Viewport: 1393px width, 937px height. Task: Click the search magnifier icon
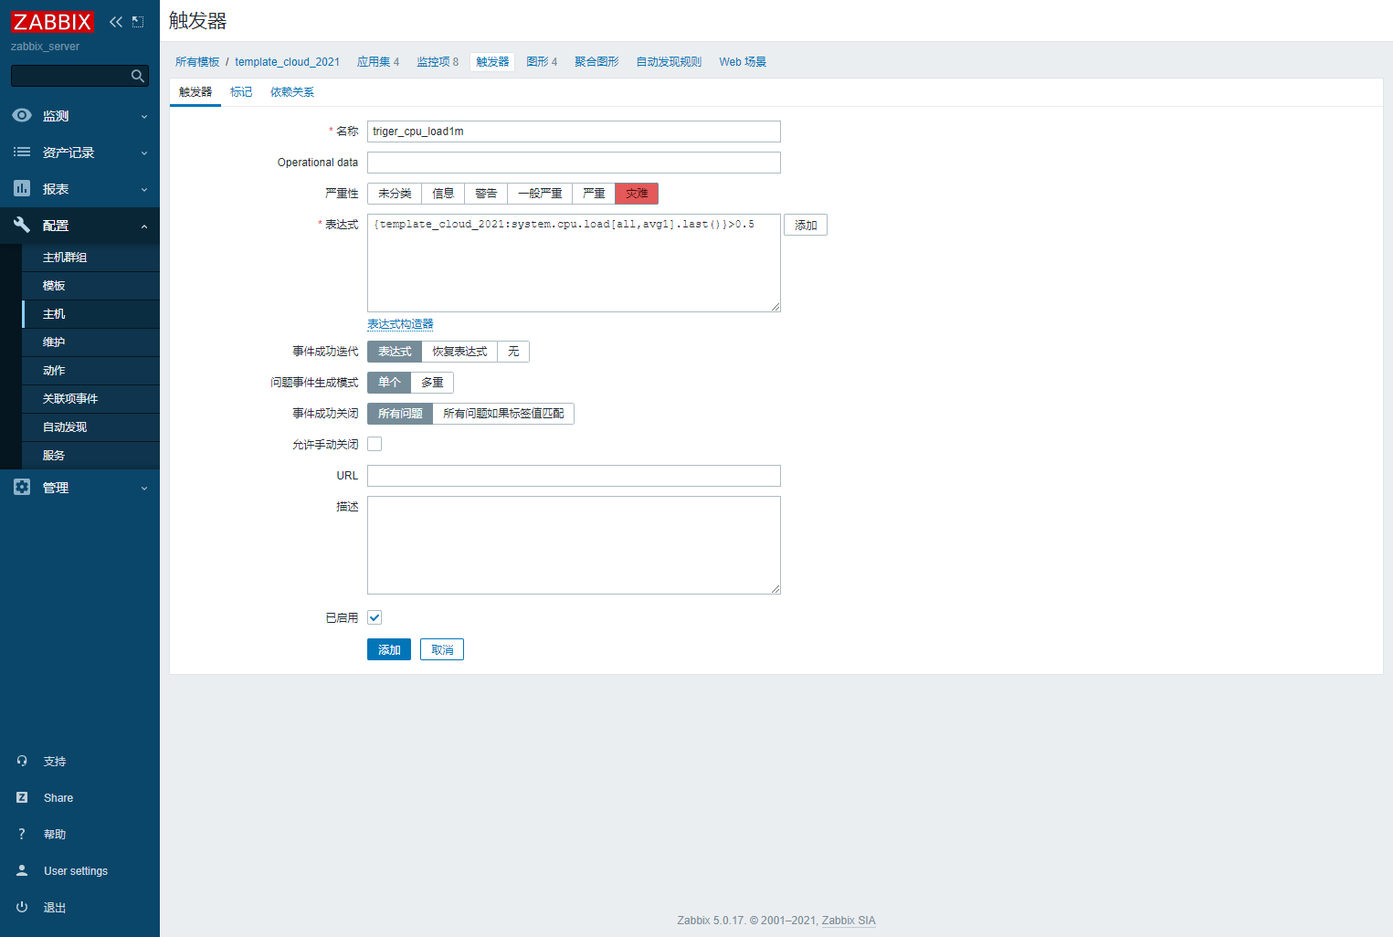click(x=138, y=76)
